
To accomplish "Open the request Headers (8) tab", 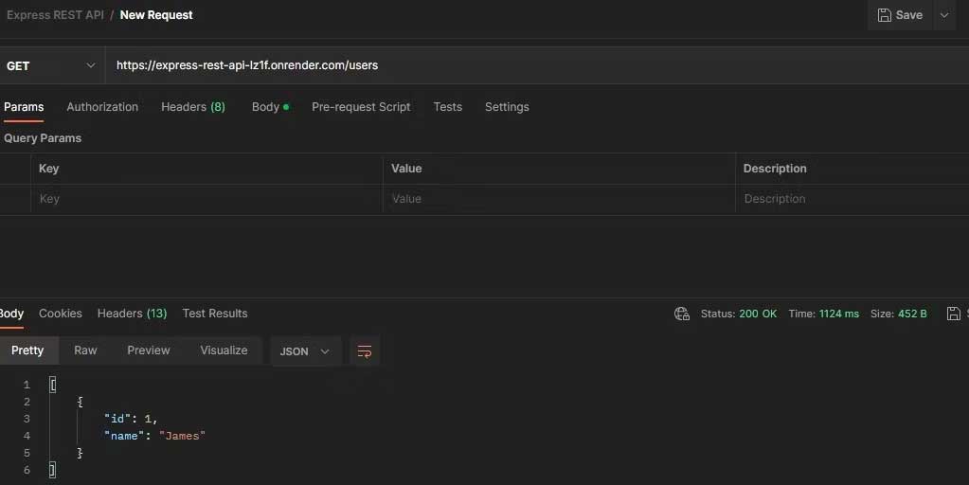I will click(x=193, y=107).
